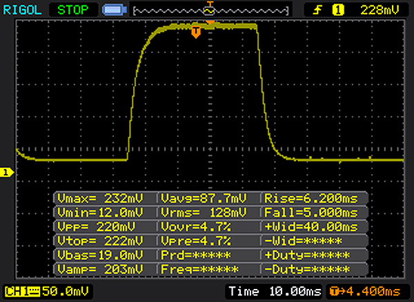Click the blue battery-style storage icon
Viewport: 414px width, 302px height.
point(115,10)
